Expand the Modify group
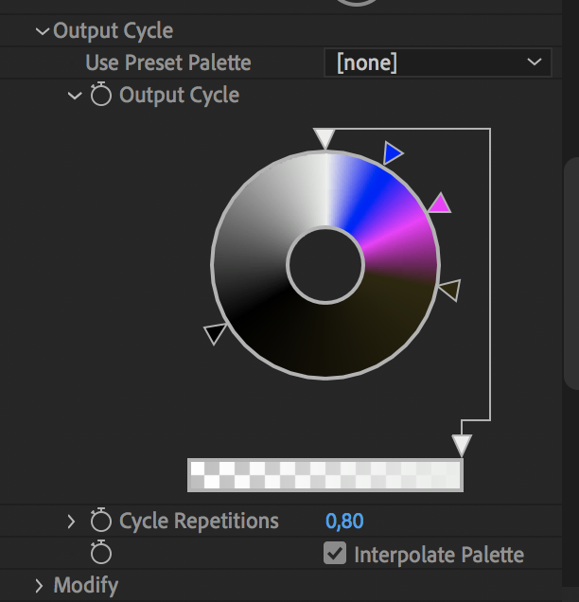 39,586
